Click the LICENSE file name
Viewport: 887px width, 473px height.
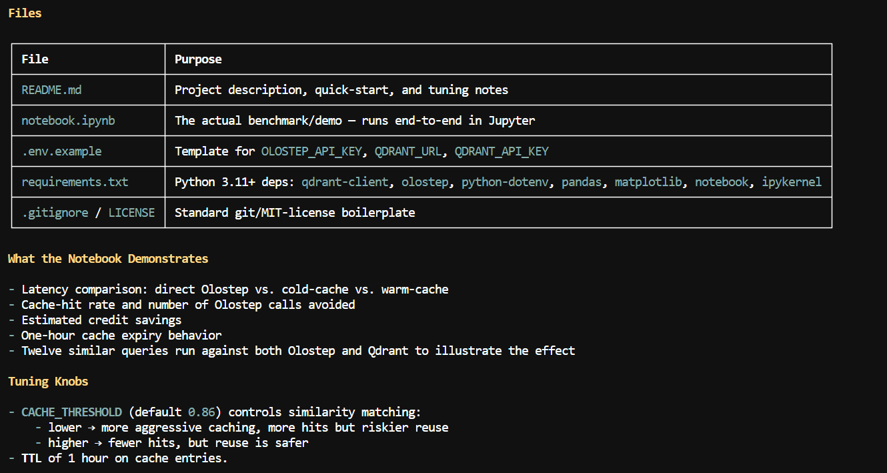point(131,213)
